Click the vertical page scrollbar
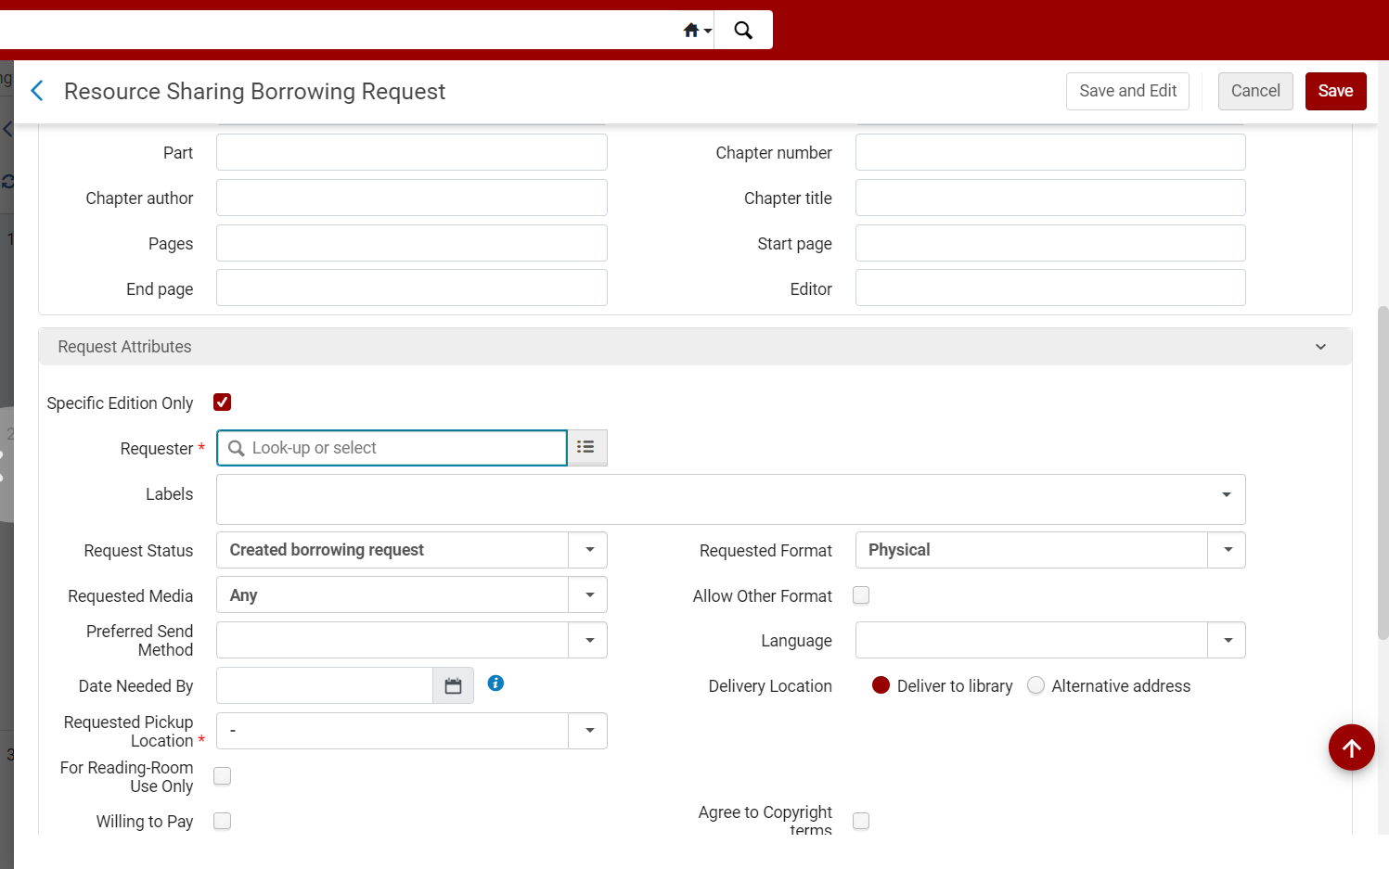 [x=1383, y=473]
